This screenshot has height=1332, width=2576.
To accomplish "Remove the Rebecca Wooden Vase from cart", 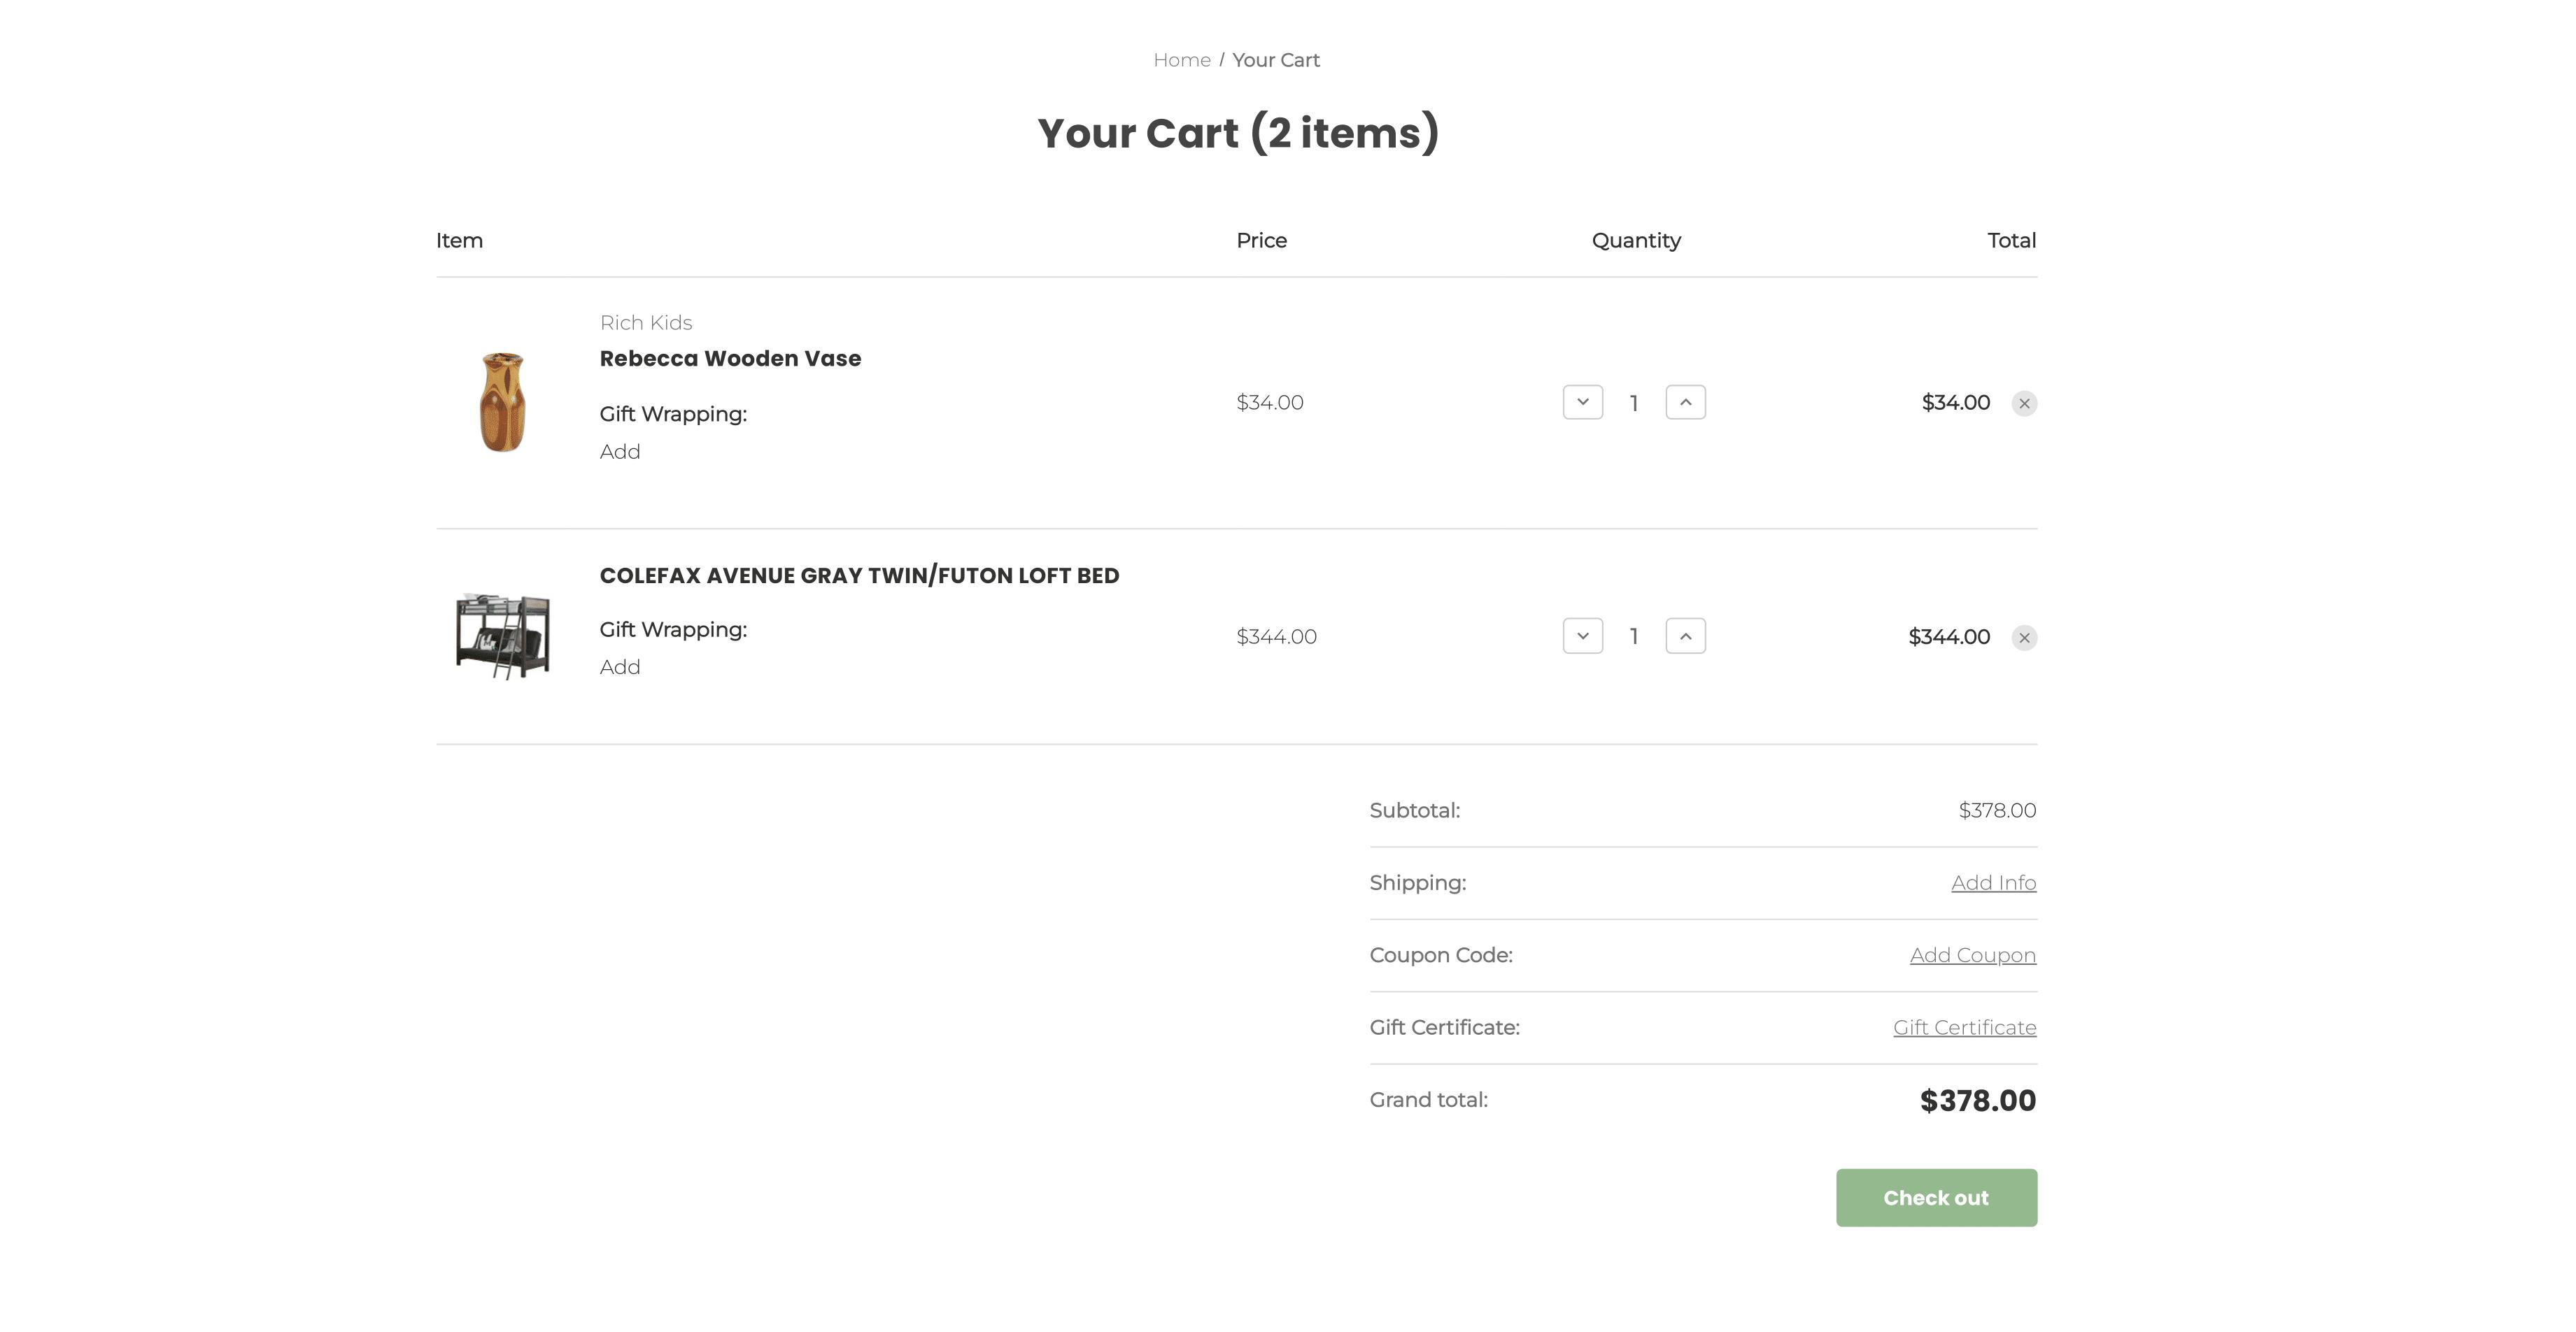I will point(2025,403).
